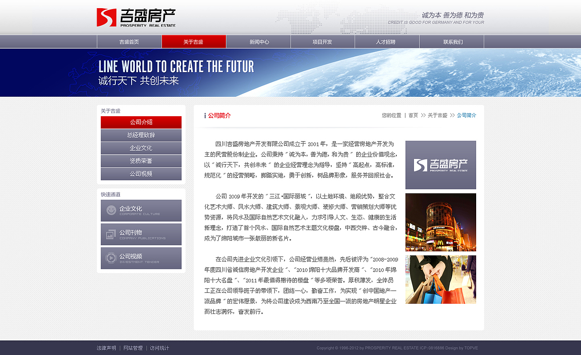Open 企业文化 in the 关于吉盛 sidebar list
581x355 pixels.
[x=141, y=148]
